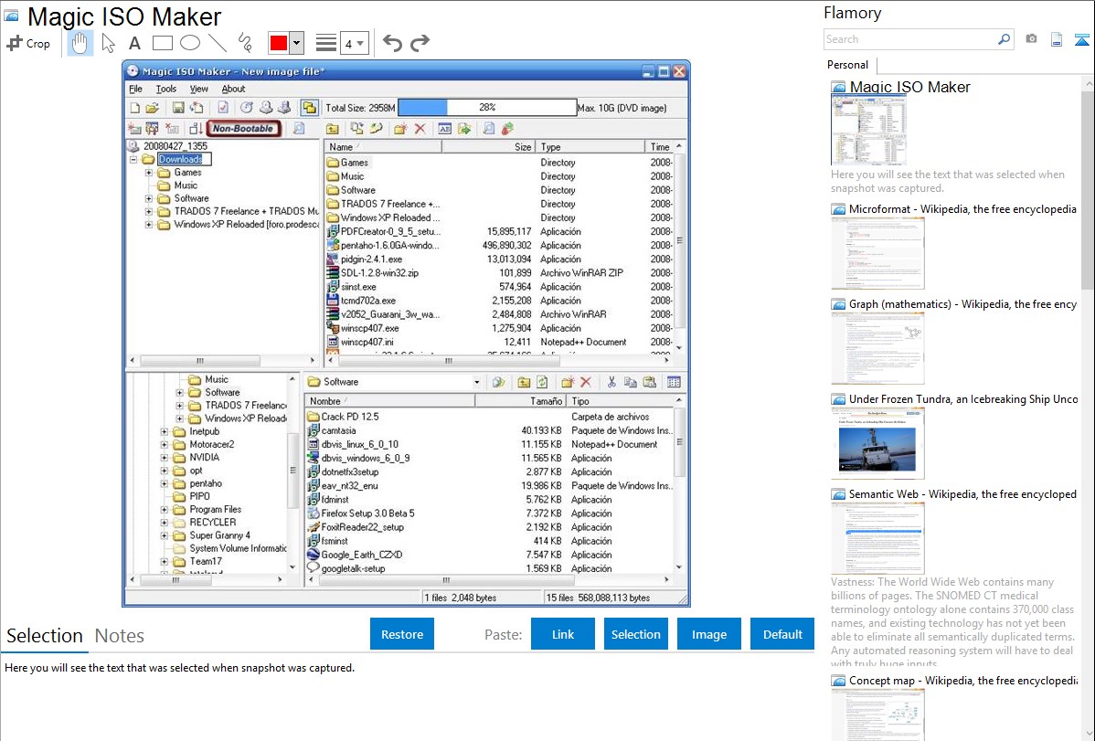This screenshot has width=1095, height=741.
Task: Click the Flamory Search input field
Action: point(910,39)
